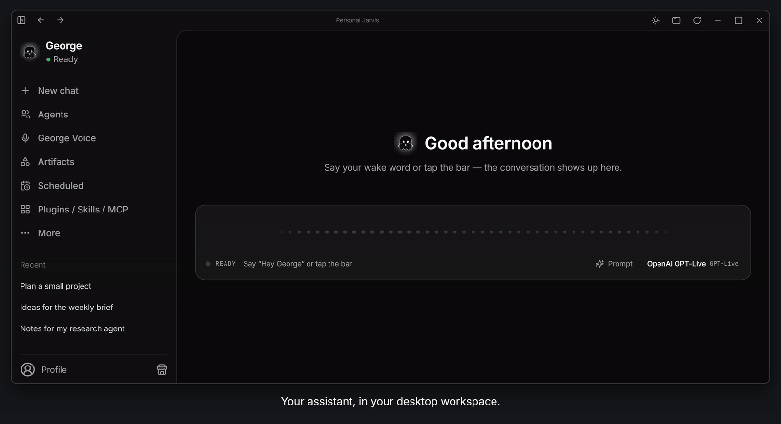Open the Artifacts section
Viewport: 781px width, 424px height.
point(47,162)
